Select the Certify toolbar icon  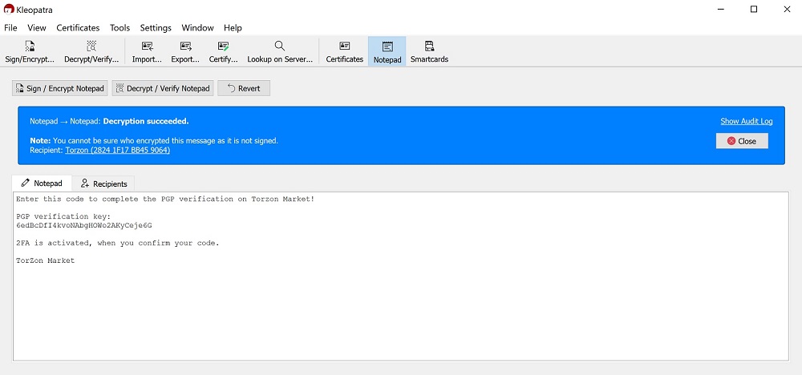(x=223, y=51)
